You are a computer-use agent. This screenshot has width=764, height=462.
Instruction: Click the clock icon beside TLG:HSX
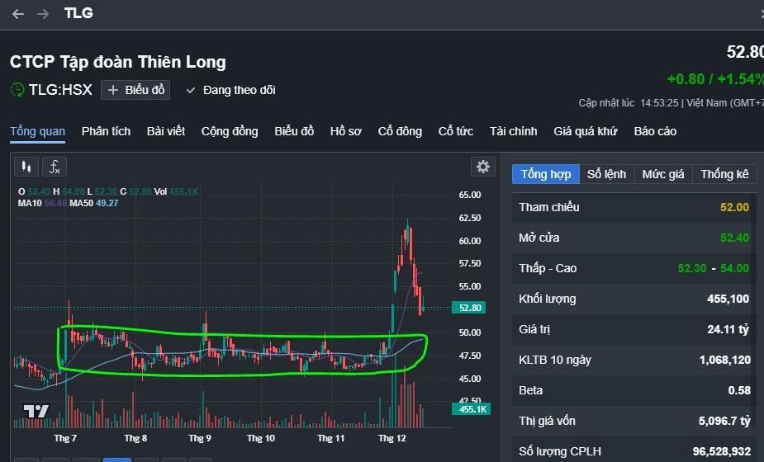point(17,90)
